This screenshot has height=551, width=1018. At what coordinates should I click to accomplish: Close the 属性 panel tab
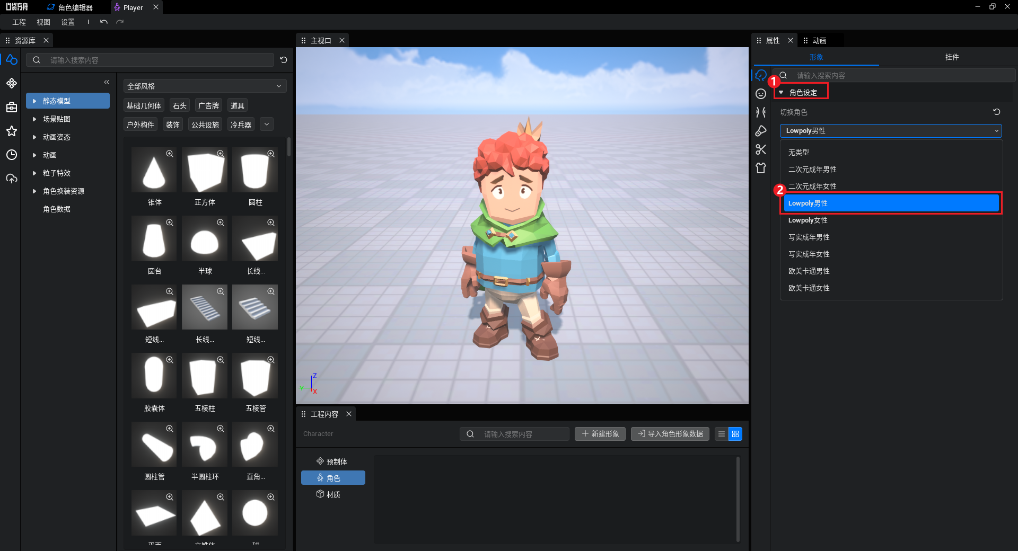pyautogui.click(x=791, y=40)
